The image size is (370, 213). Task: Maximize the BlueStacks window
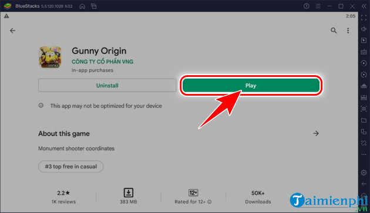[341, 6]
